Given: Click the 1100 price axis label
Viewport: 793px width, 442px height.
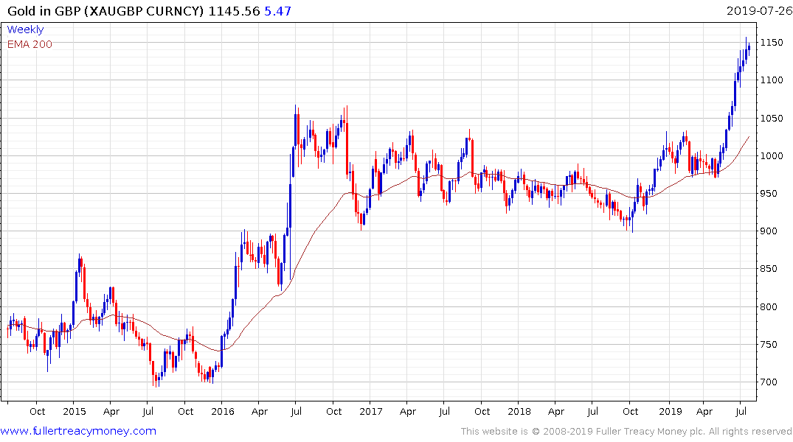Looking at the screenshot, I should pyautogui.click(x=772, y=80).
